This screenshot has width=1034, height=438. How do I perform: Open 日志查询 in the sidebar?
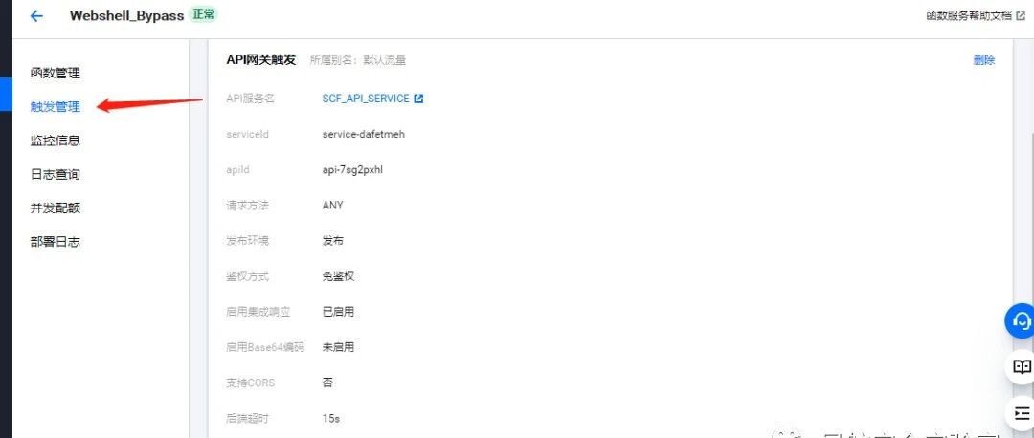56,175
